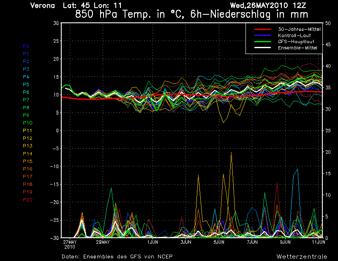Click the P0 ensemble member label
The width and height of the screenshot is (338, 261).
26,46
